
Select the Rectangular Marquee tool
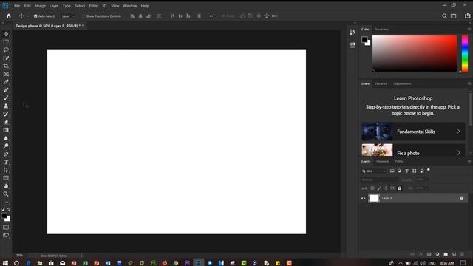(6, 42)
